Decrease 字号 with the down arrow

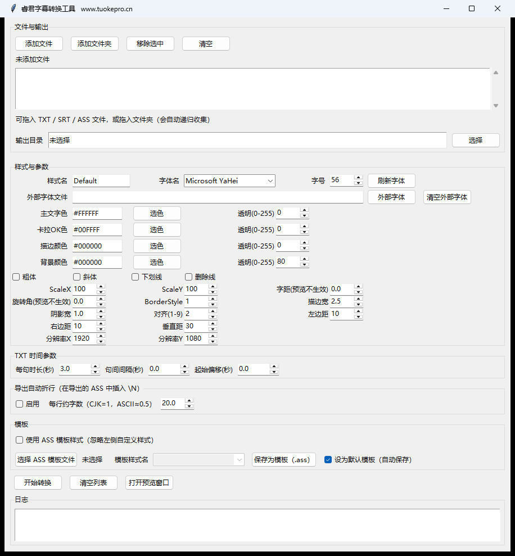(x=358, y=183)
